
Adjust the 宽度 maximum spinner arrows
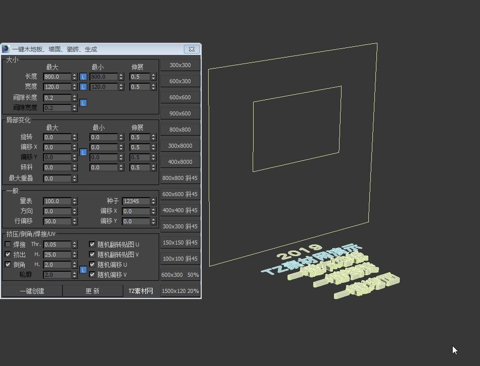(75, 87)
